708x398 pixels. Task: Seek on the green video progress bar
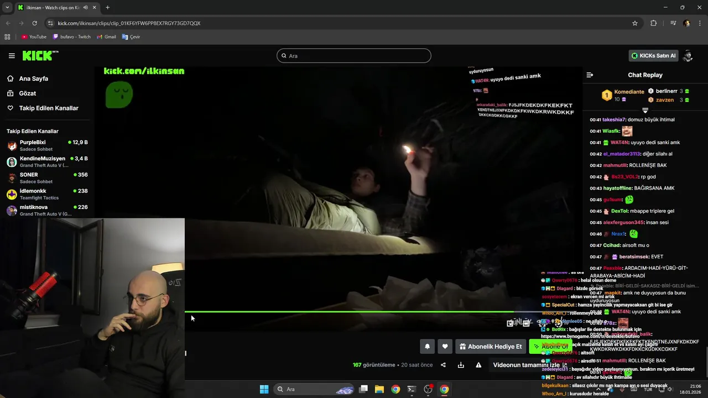[x=351, y=312]
